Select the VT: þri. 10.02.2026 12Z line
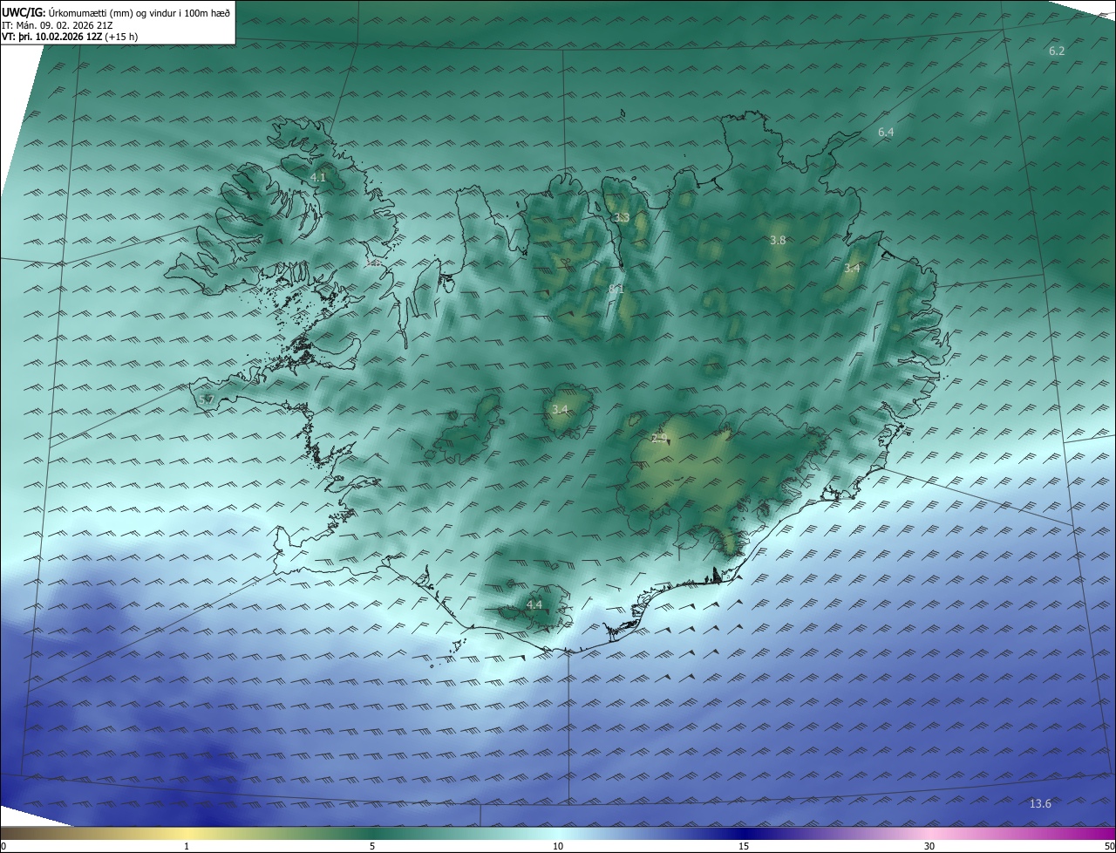This screenshot has height=853, width=1116. [70, 37]
